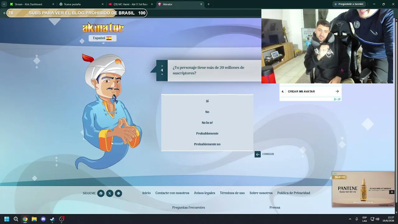This screenshot has width=398, height=224.
Task: Choose the "No lo sé" answer
Action: (207, 123)
